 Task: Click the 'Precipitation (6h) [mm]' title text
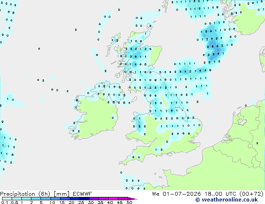[35, 194]
